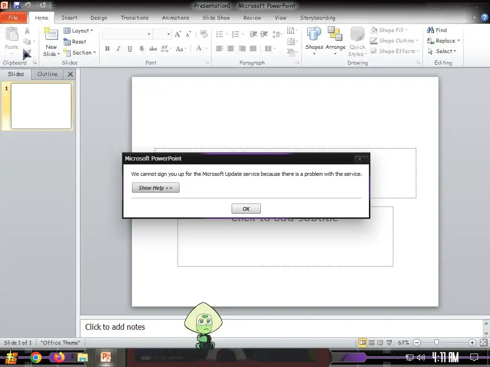Click the strikethrough abc icon
Viewport: 490px width, 367px height.
[x=153, y=48]
